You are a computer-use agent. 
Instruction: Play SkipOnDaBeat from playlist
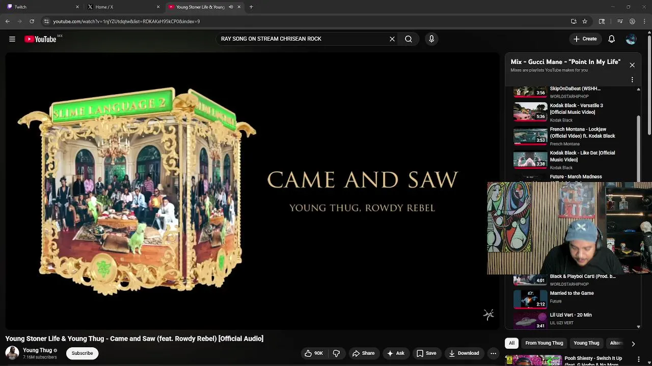tap(573, 92)
